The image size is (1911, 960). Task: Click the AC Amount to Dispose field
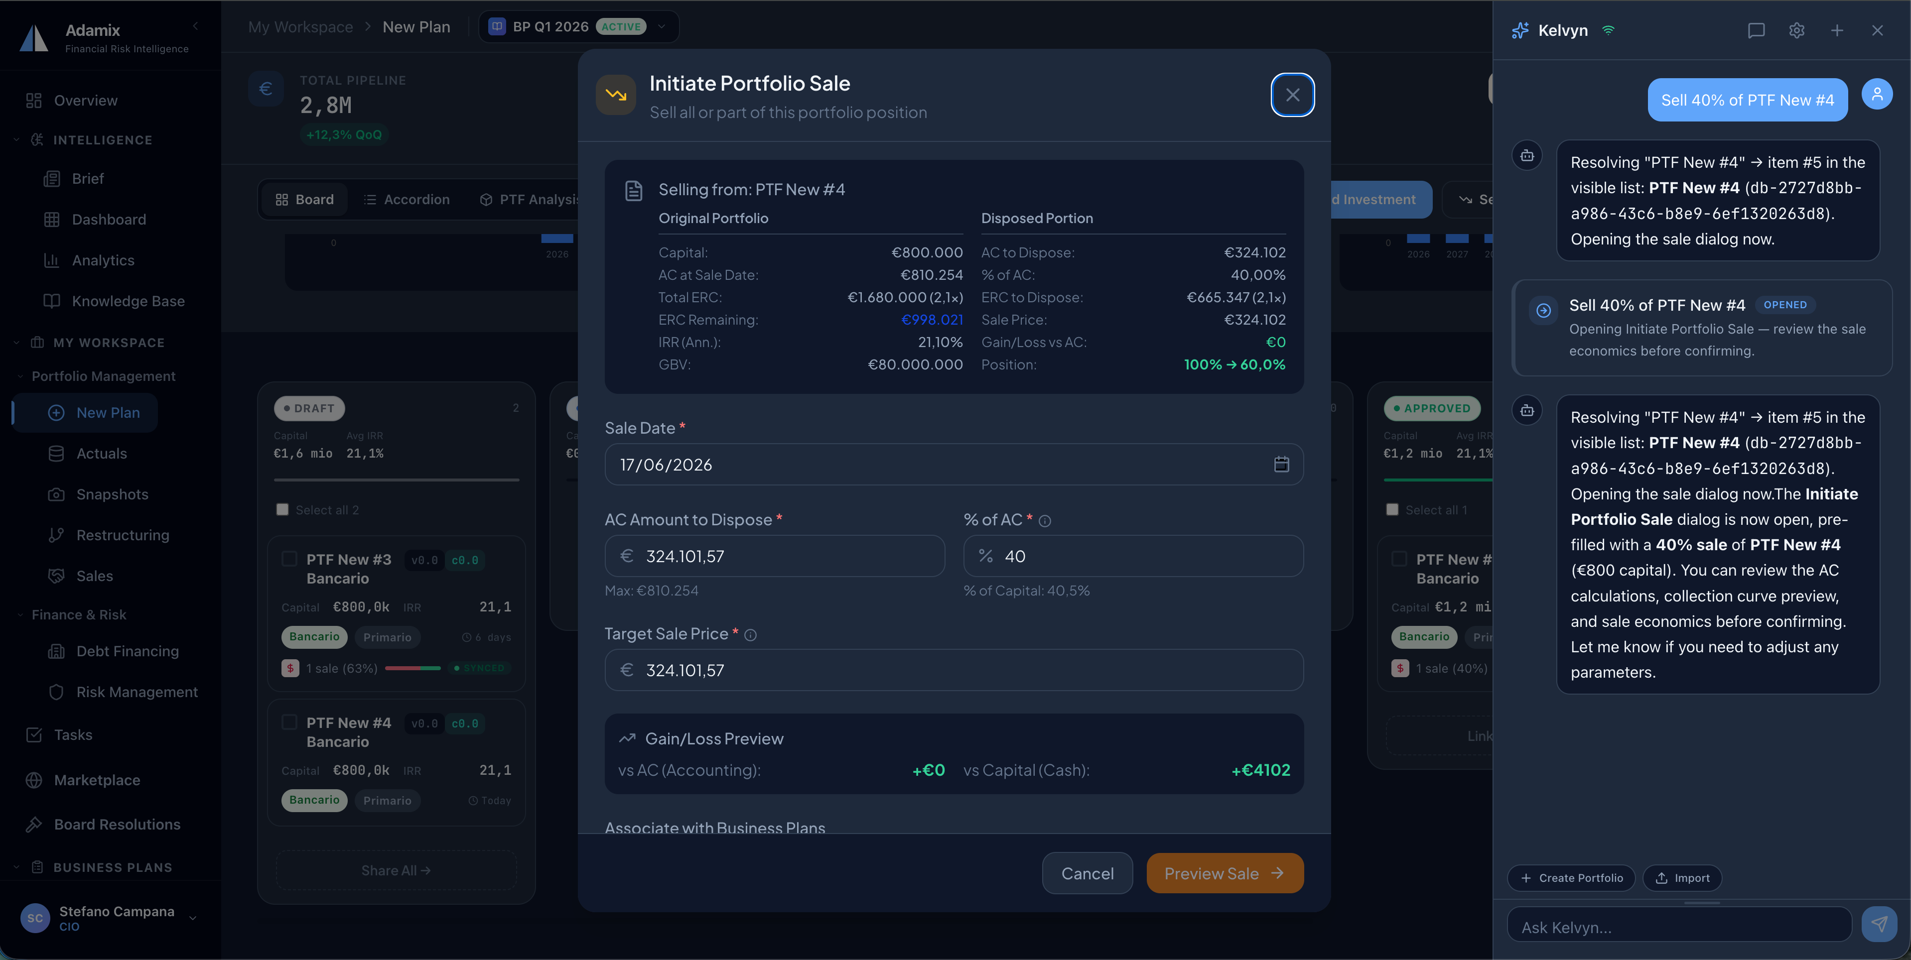click(775, 556)
